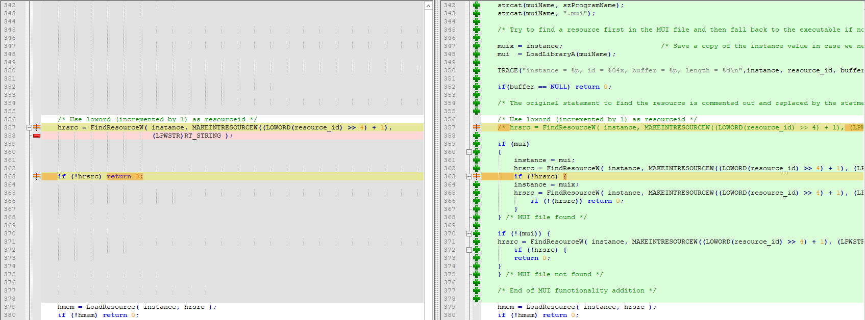Click 'instance = muix;' on right line 364
The height and width of the screenshot is (320, 865).
[546, 184]
